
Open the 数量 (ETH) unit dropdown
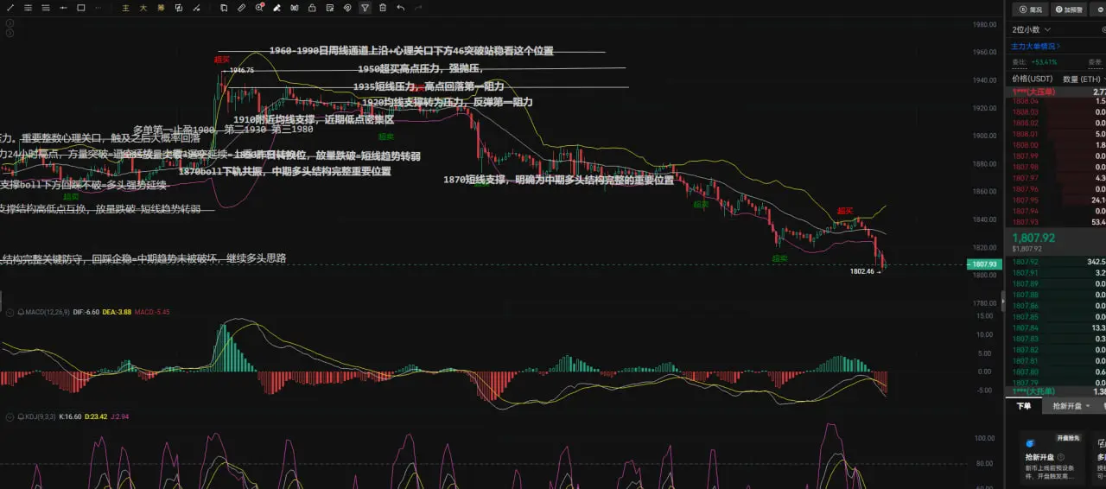[x=1084, y=79]
